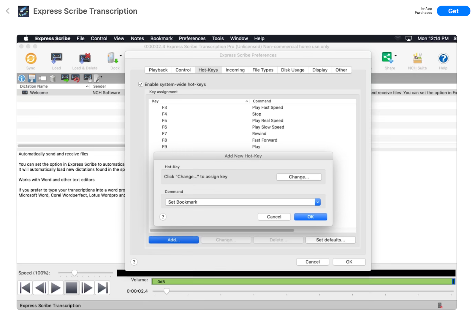Click the Speed slider handle
The width and height of the screenshot is (475, 317).
click(75, 273)
